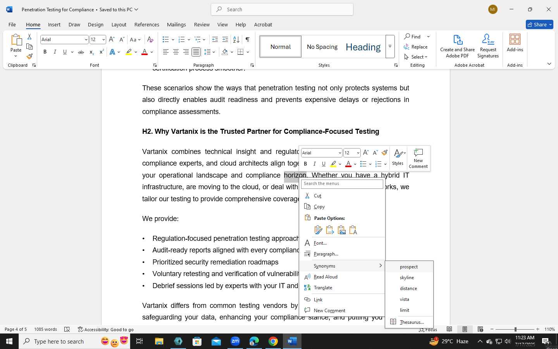The width and height of the screenshot is (558, 349).
Task: Choose Keep Text Only paste option
Action: click(x=353, y=230)
